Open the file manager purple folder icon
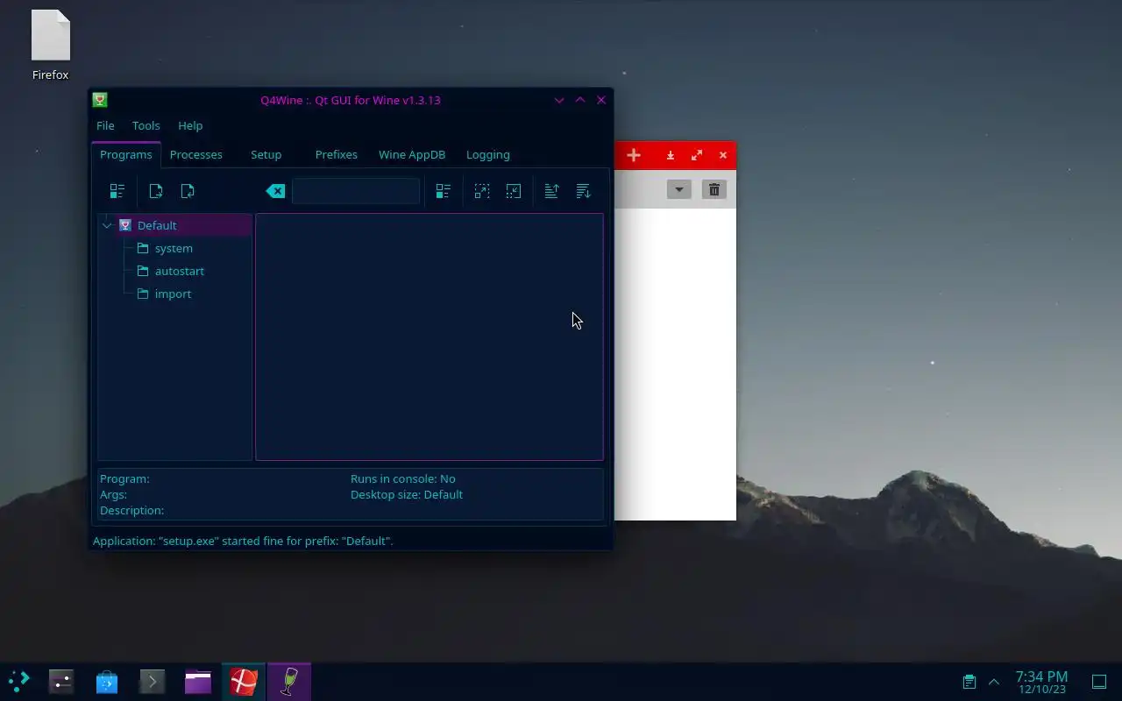Viewport: 1122px width, 701px height. [198, 681]
